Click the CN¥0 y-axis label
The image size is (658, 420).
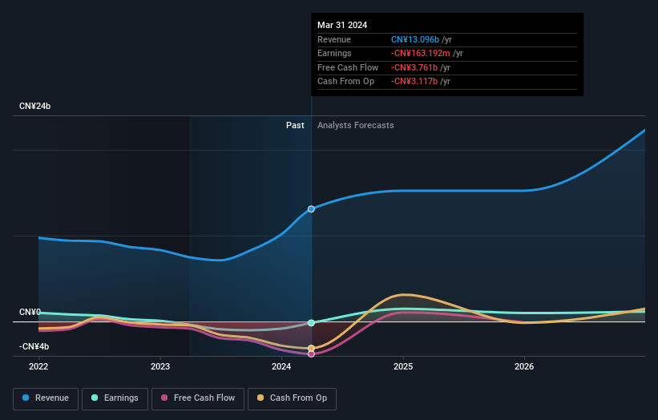[x=30, y=312]
